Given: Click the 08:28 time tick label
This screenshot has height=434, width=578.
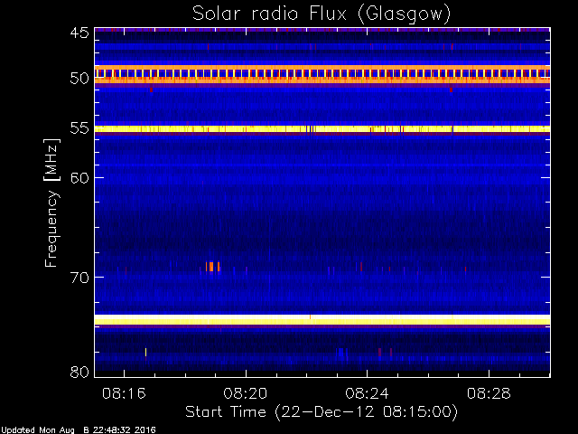Looking at the screenshot, I should [489, 393].
